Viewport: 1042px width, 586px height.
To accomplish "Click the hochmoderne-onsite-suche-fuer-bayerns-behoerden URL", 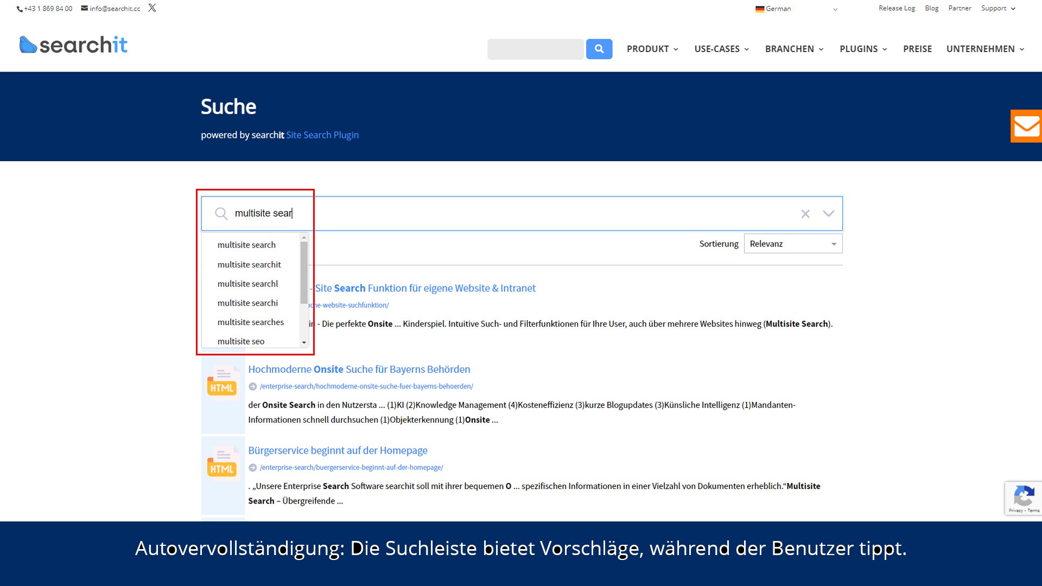I will click(366, 386).
